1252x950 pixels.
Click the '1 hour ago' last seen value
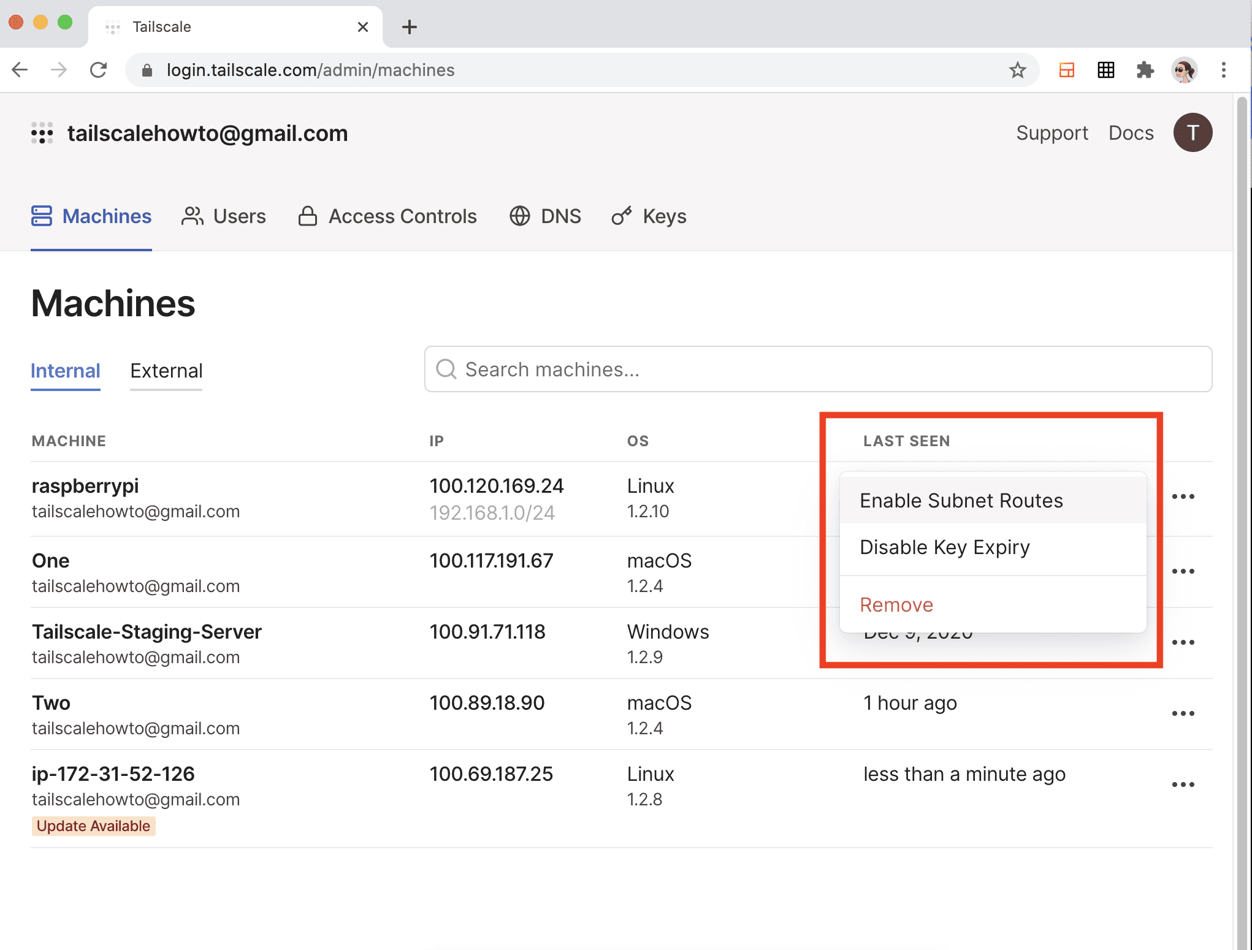point(910,703)
